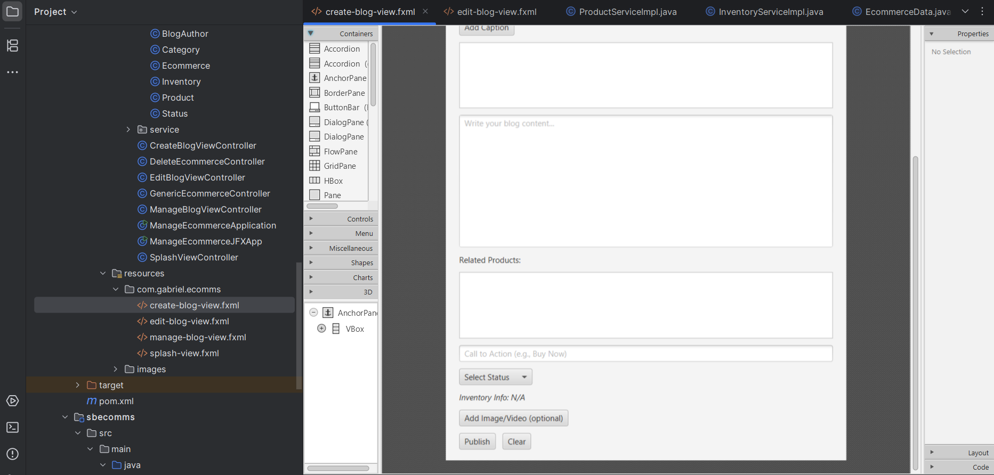Click the Accordion container icon in Library
This screenshot has width=994, height=475.
[315, 48]
